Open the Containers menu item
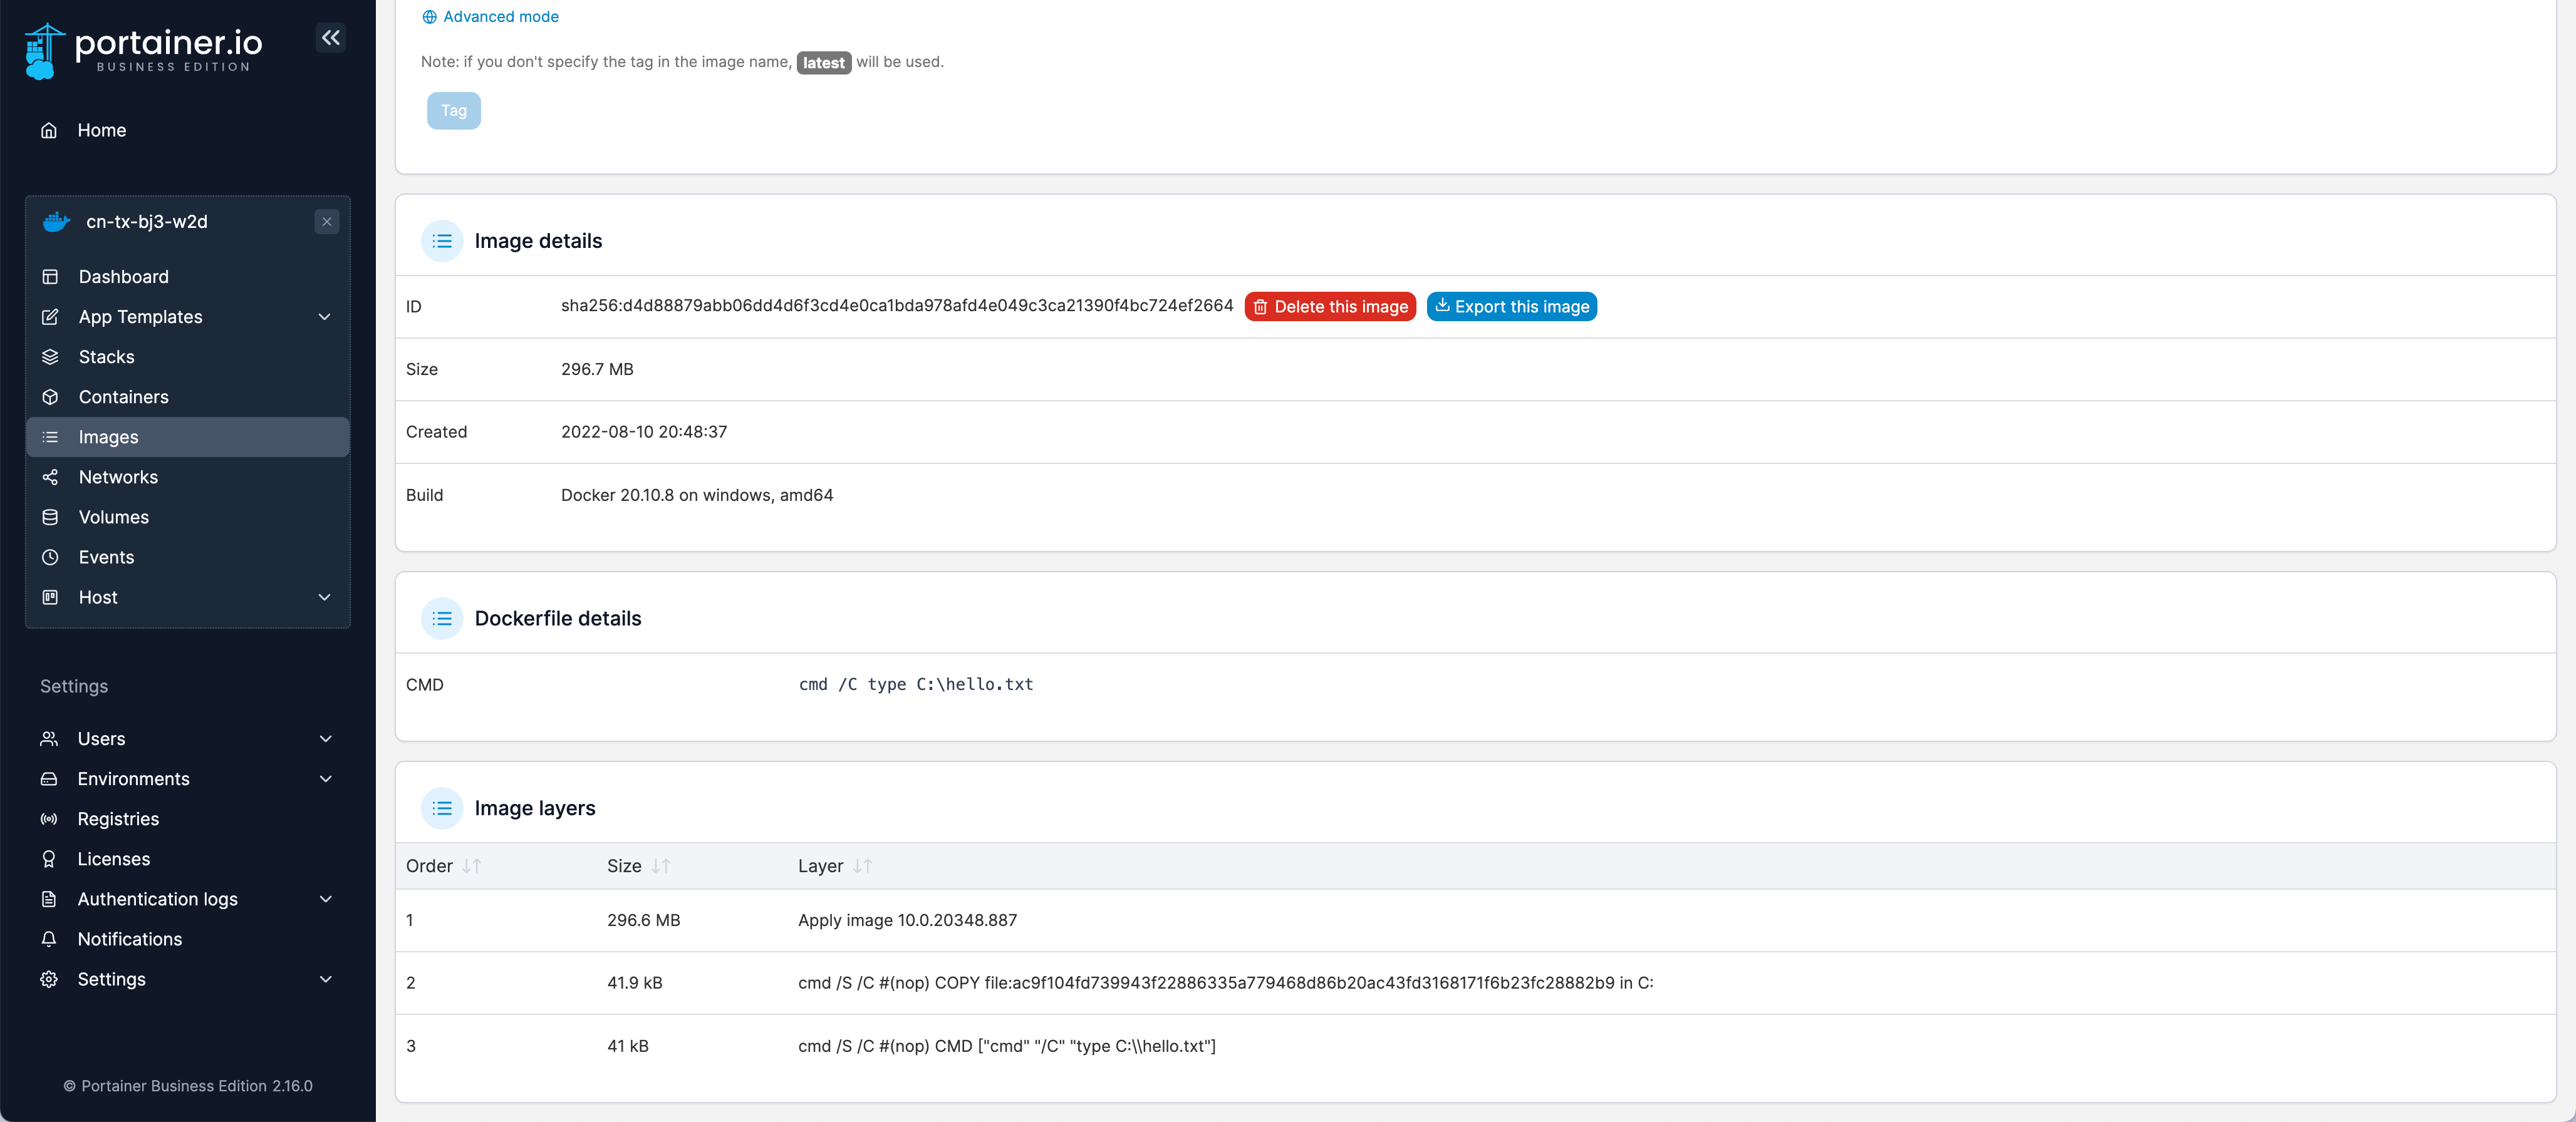The image size is (2576, 1122). point(187,397)
